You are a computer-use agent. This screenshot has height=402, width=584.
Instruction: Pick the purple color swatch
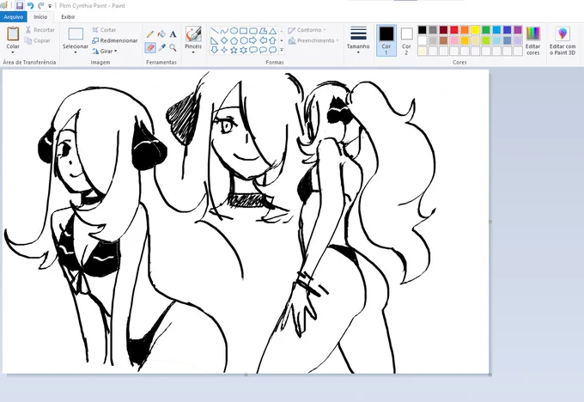pyautogui.click(x=518, y=30)
